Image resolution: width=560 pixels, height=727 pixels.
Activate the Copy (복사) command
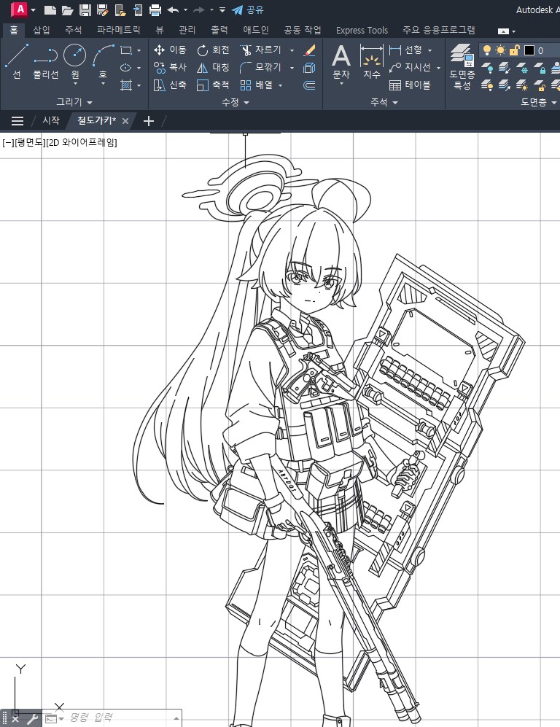point(170,67)
